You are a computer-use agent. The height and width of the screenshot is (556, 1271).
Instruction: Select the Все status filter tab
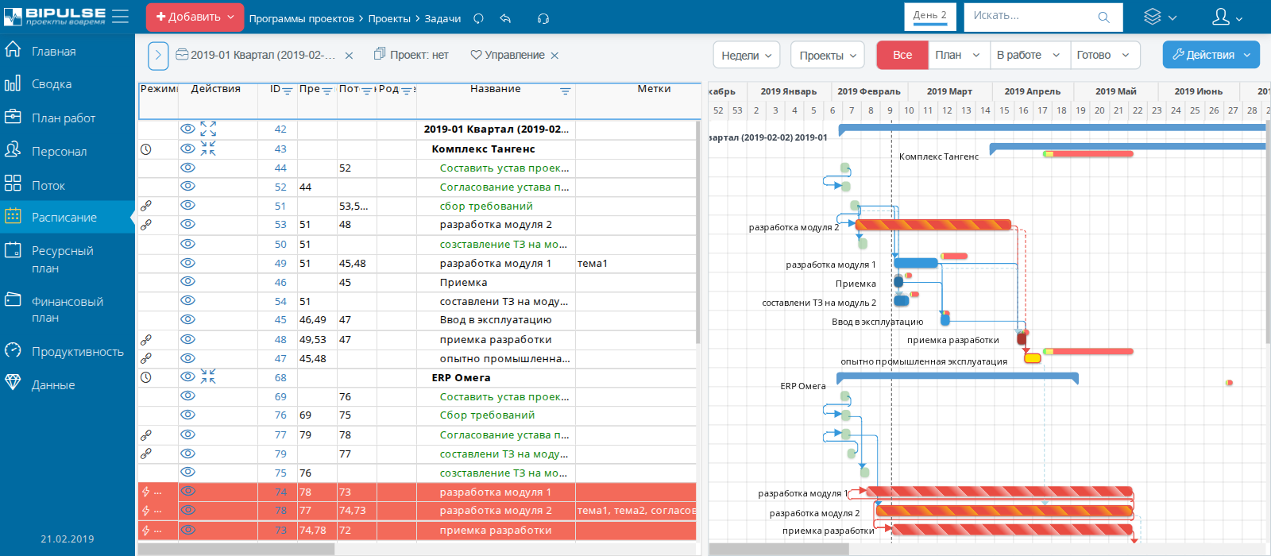click(x=902, y=55)
